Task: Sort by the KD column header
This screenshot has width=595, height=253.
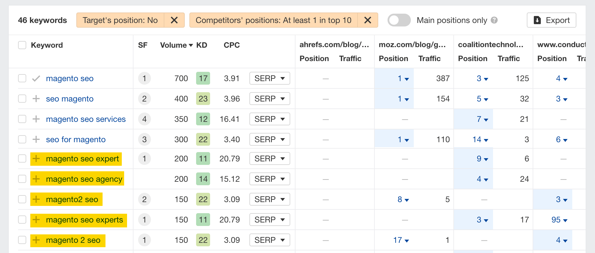Action: click(x=202, y=45)
